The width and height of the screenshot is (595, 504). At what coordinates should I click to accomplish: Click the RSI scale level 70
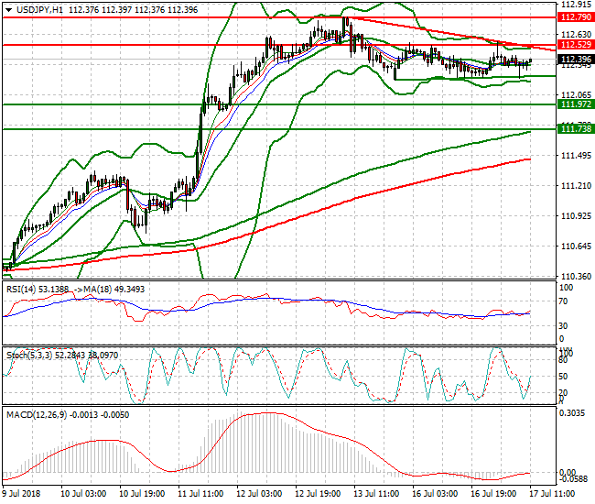pos(564,301)
